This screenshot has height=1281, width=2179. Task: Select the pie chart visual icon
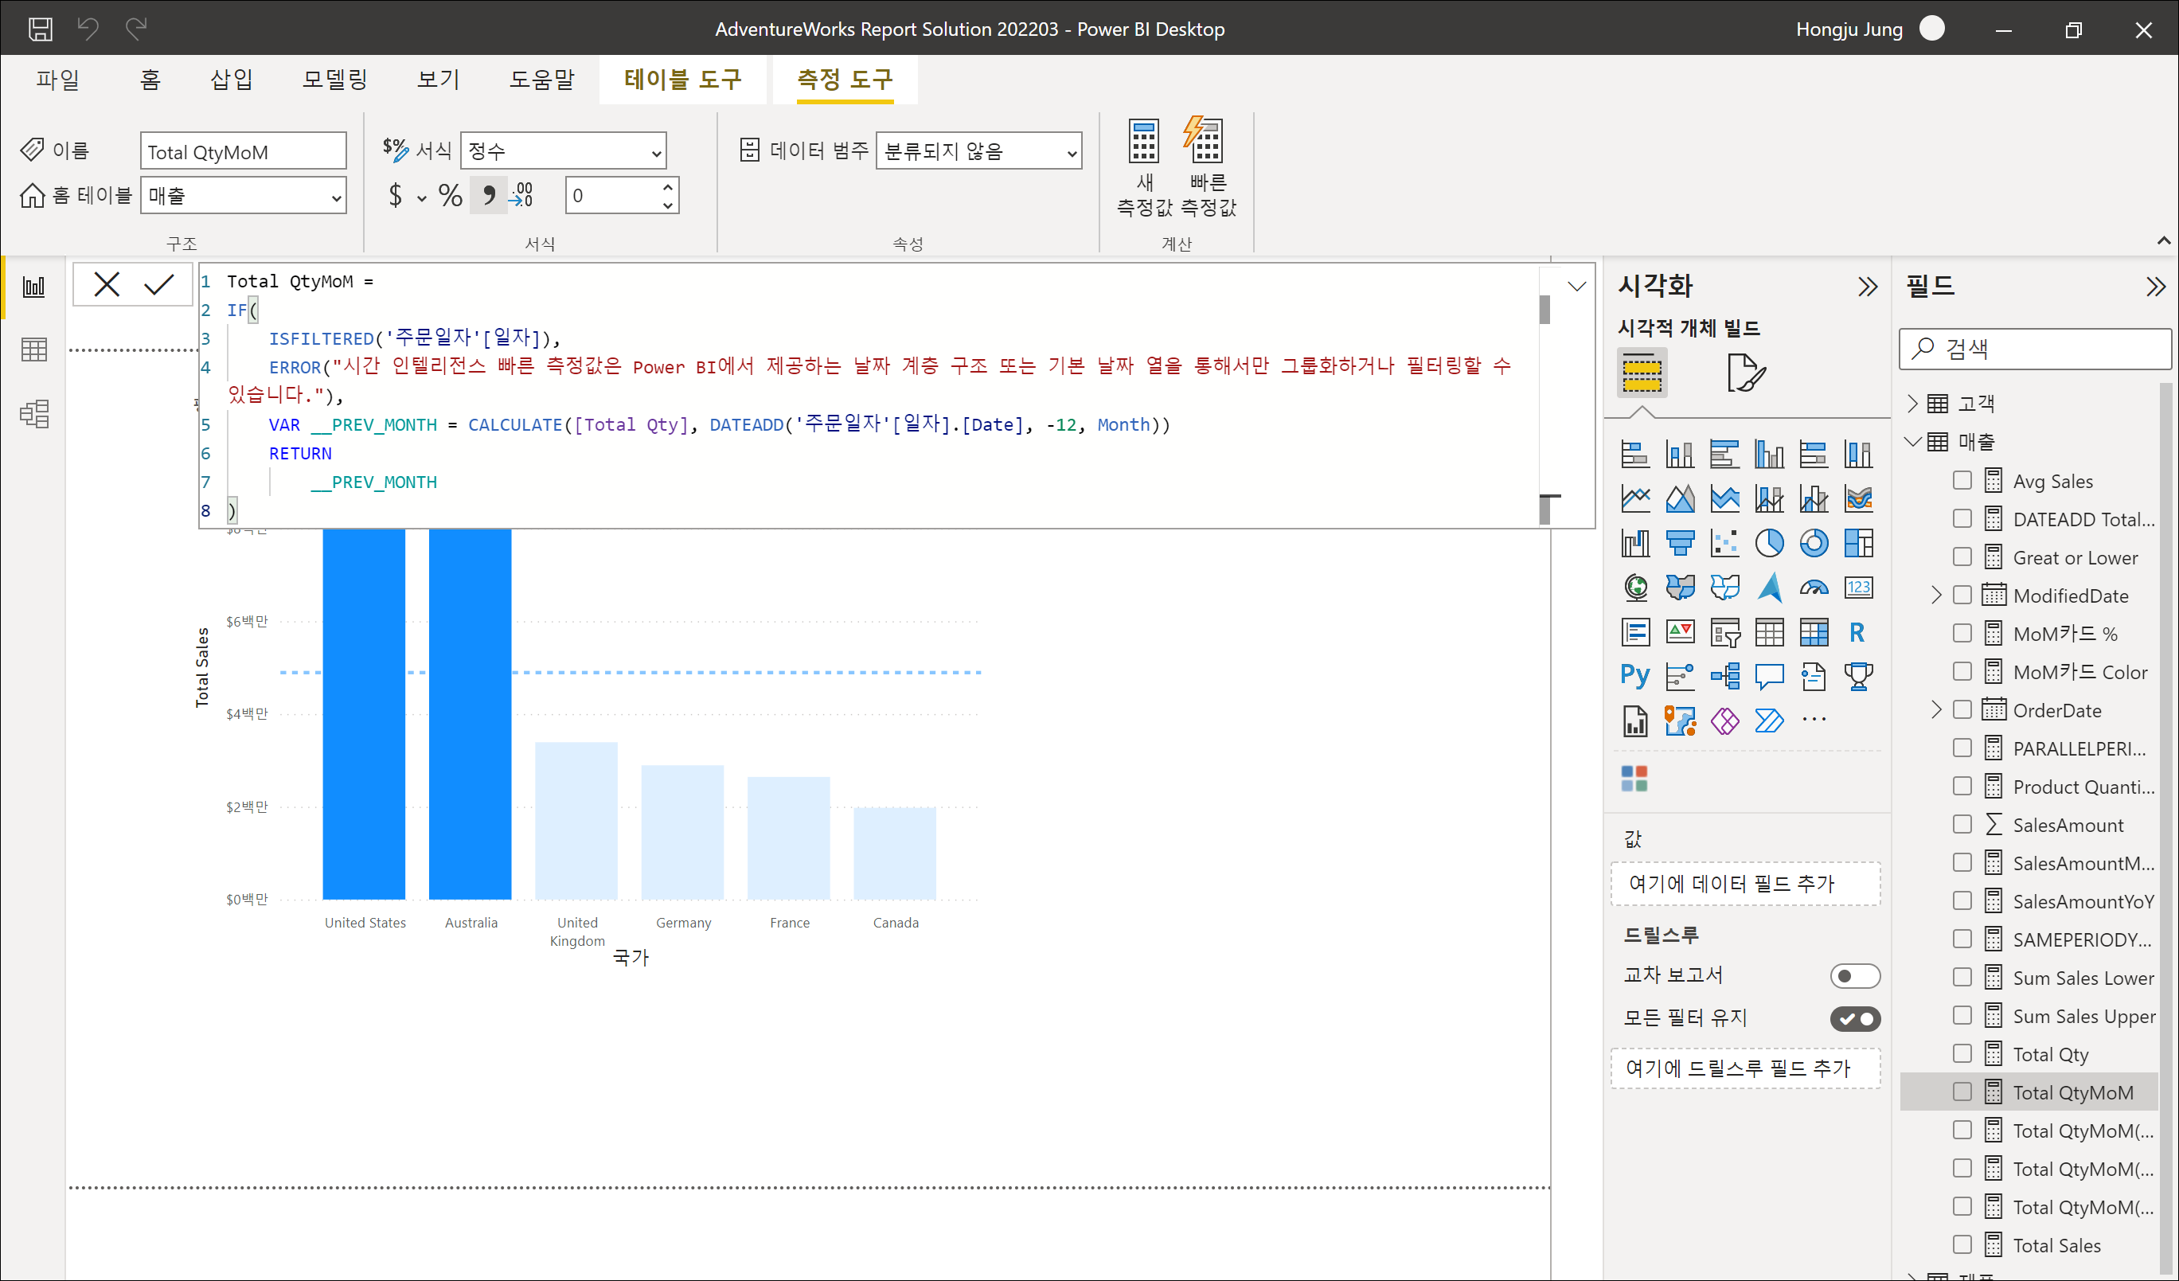click(1768, 543)
